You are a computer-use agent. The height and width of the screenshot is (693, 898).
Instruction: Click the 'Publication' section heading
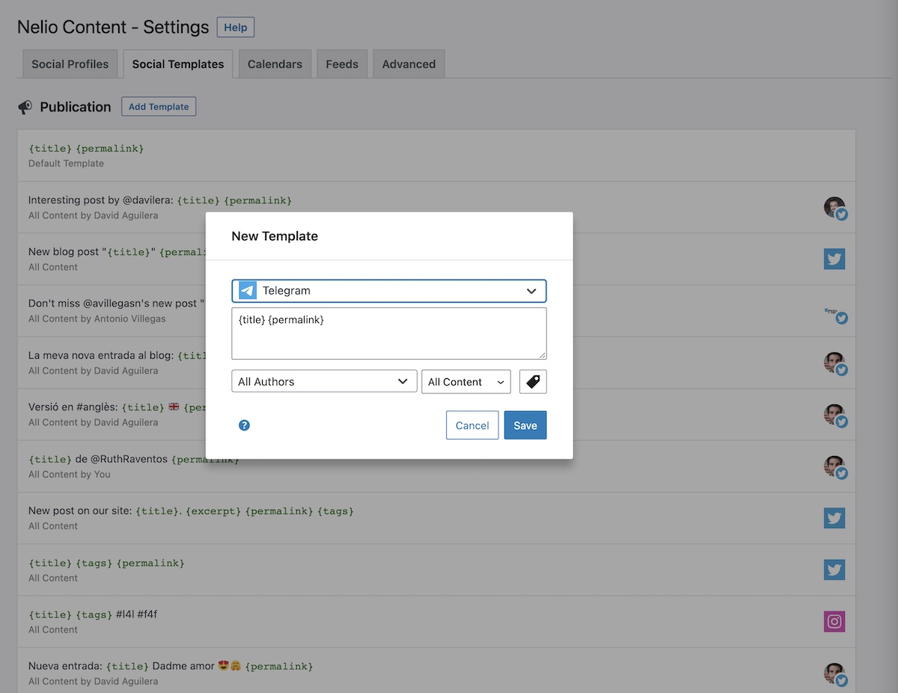[76, 107]
